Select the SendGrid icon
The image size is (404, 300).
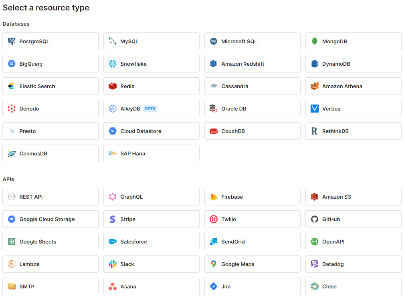pyautogui.click(x=213, y=241)
